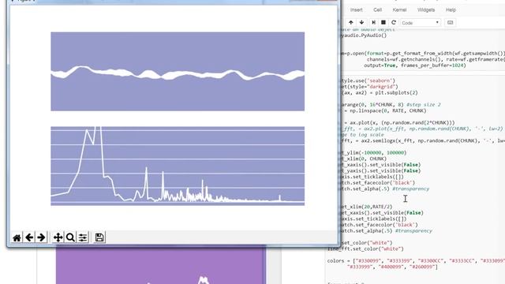Image resolution: width=505 pixels, height=284 pixels.
Task: Click code line 'output=True, frames_per_buffer=1024)'
Action: [415, 65]
